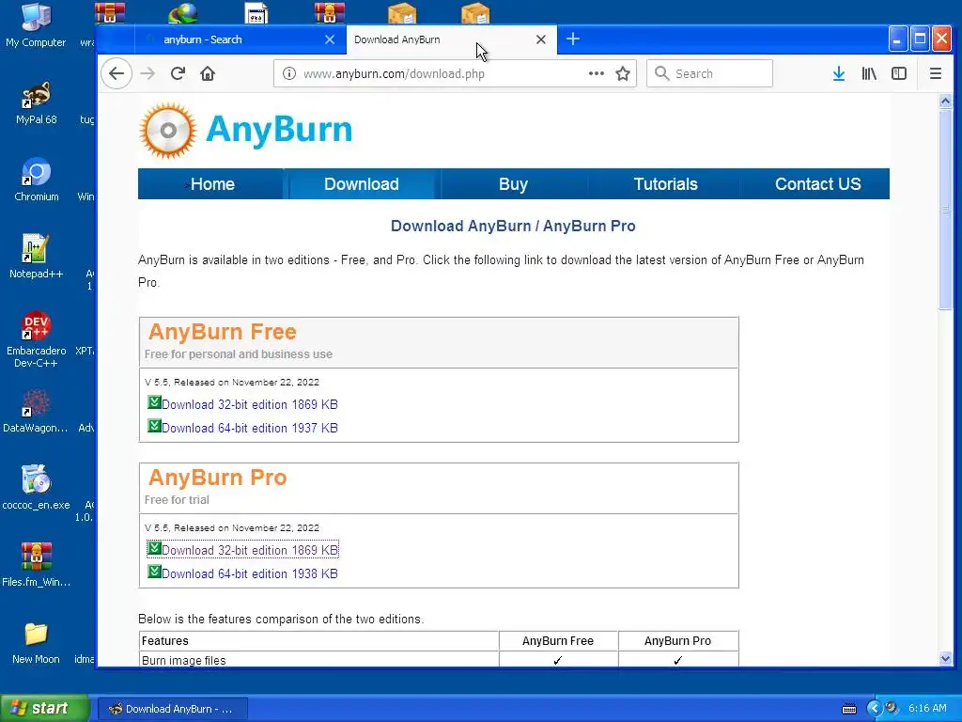
Task: Click green icon beside Pro 64-bit 1938 KB
Action: [x=154, y=572]
